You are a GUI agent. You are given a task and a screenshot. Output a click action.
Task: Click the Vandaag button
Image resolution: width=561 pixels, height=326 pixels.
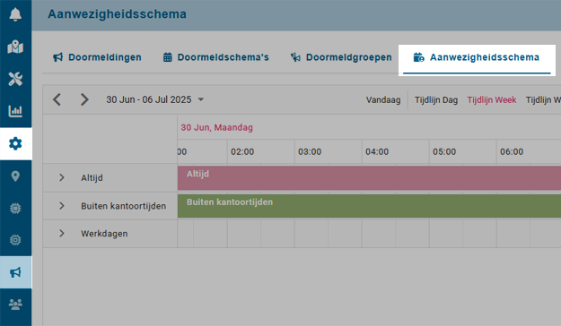(x=383, y=100)
